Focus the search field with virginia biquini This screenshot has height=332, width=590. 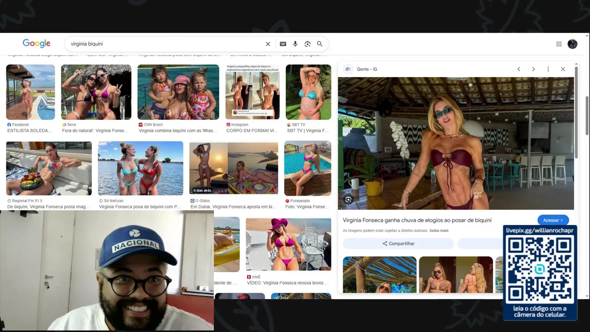point(166,44)
